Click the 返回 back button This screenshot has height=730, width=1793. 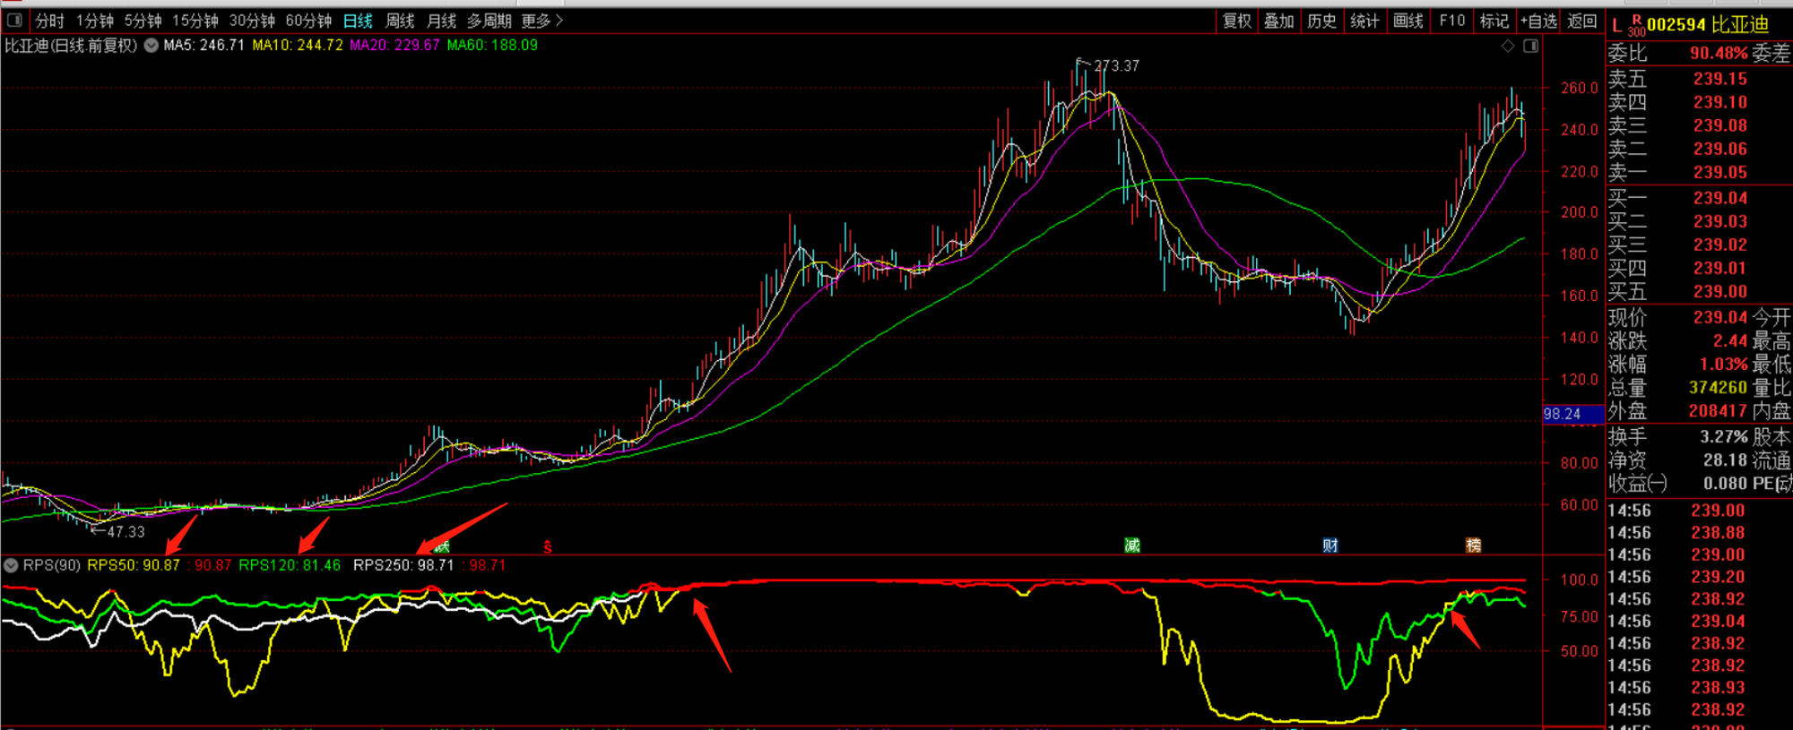pos(1581,21)
